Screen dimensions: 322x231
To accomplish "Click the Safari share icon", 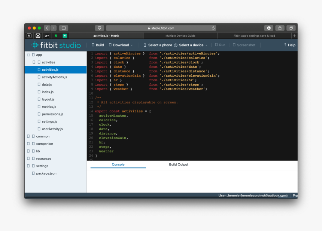I will pyautogui.click(x=280, y=28).
